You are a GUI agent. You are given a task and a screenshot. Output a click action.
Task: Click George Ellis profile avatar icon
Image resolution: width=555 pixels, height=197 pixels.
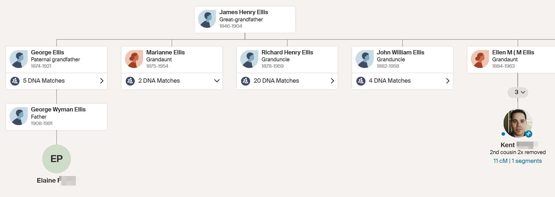(19, 59)
